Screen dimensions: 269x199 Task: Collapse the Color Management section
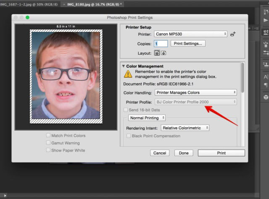123,66
